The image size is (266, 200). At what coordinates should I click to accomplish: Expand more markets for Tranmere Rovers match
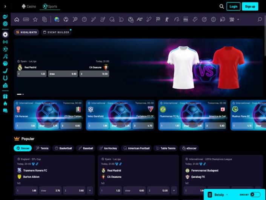pyautogui.click(x=90, y=191)
